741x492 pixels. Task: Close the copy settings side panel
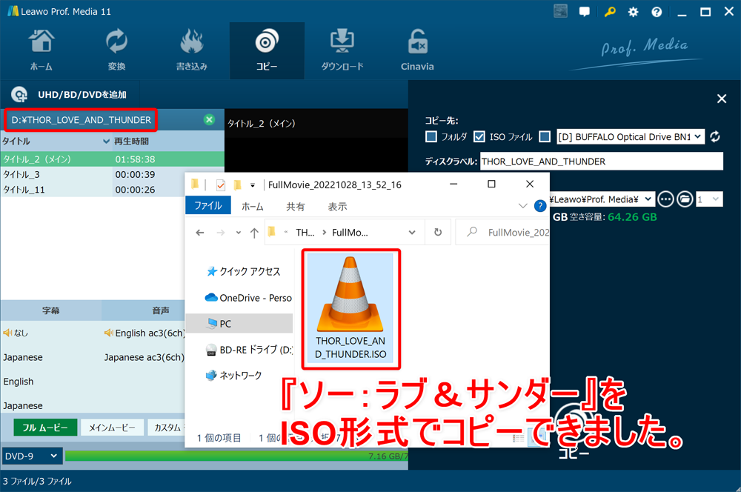pos(722,99)
